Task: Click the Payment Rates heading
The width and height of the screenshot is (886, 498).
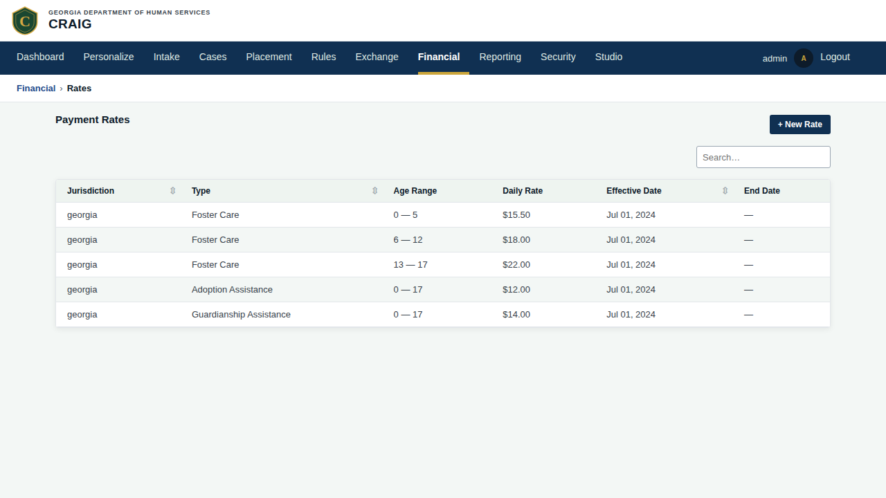Action: (x=93, y=120)
